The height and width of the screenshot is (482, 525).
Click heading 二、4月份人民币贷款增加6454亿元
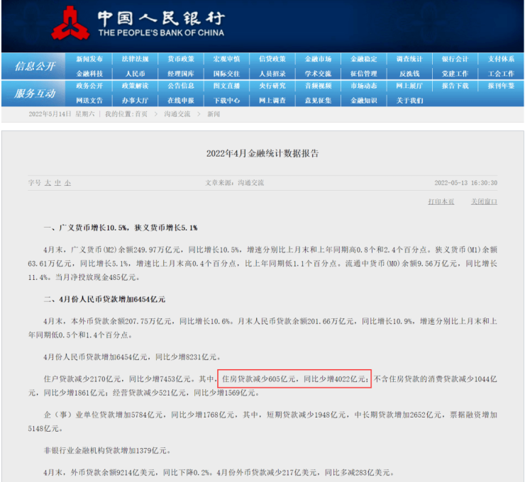(x=104, y=299)
